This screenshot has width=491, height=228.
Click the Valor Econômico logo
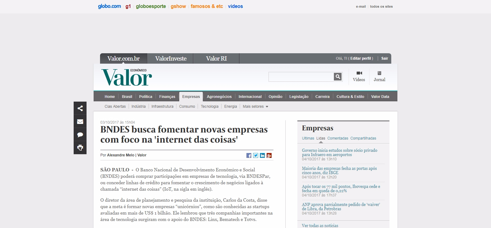tap(126, 77)
